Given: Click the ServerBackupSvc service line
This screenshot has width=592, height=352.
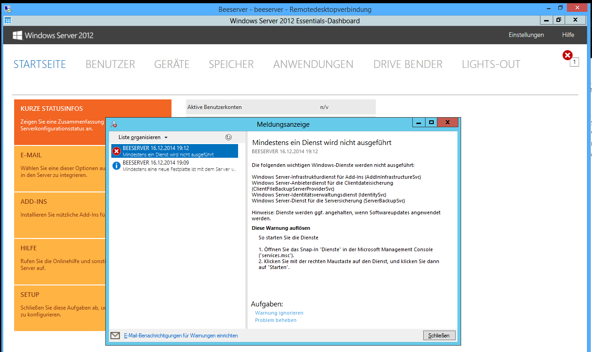Looking at the screenshot, I should pyautogui.click(x=328, y=201).
